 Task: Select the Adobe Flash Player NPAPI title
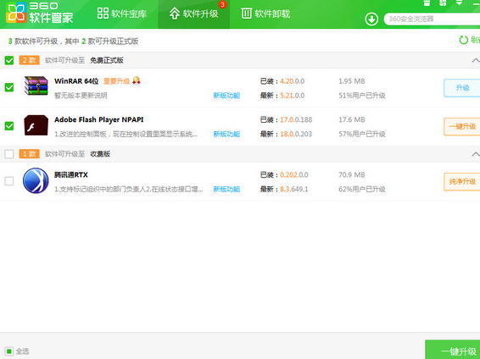(x=99, y=119)
